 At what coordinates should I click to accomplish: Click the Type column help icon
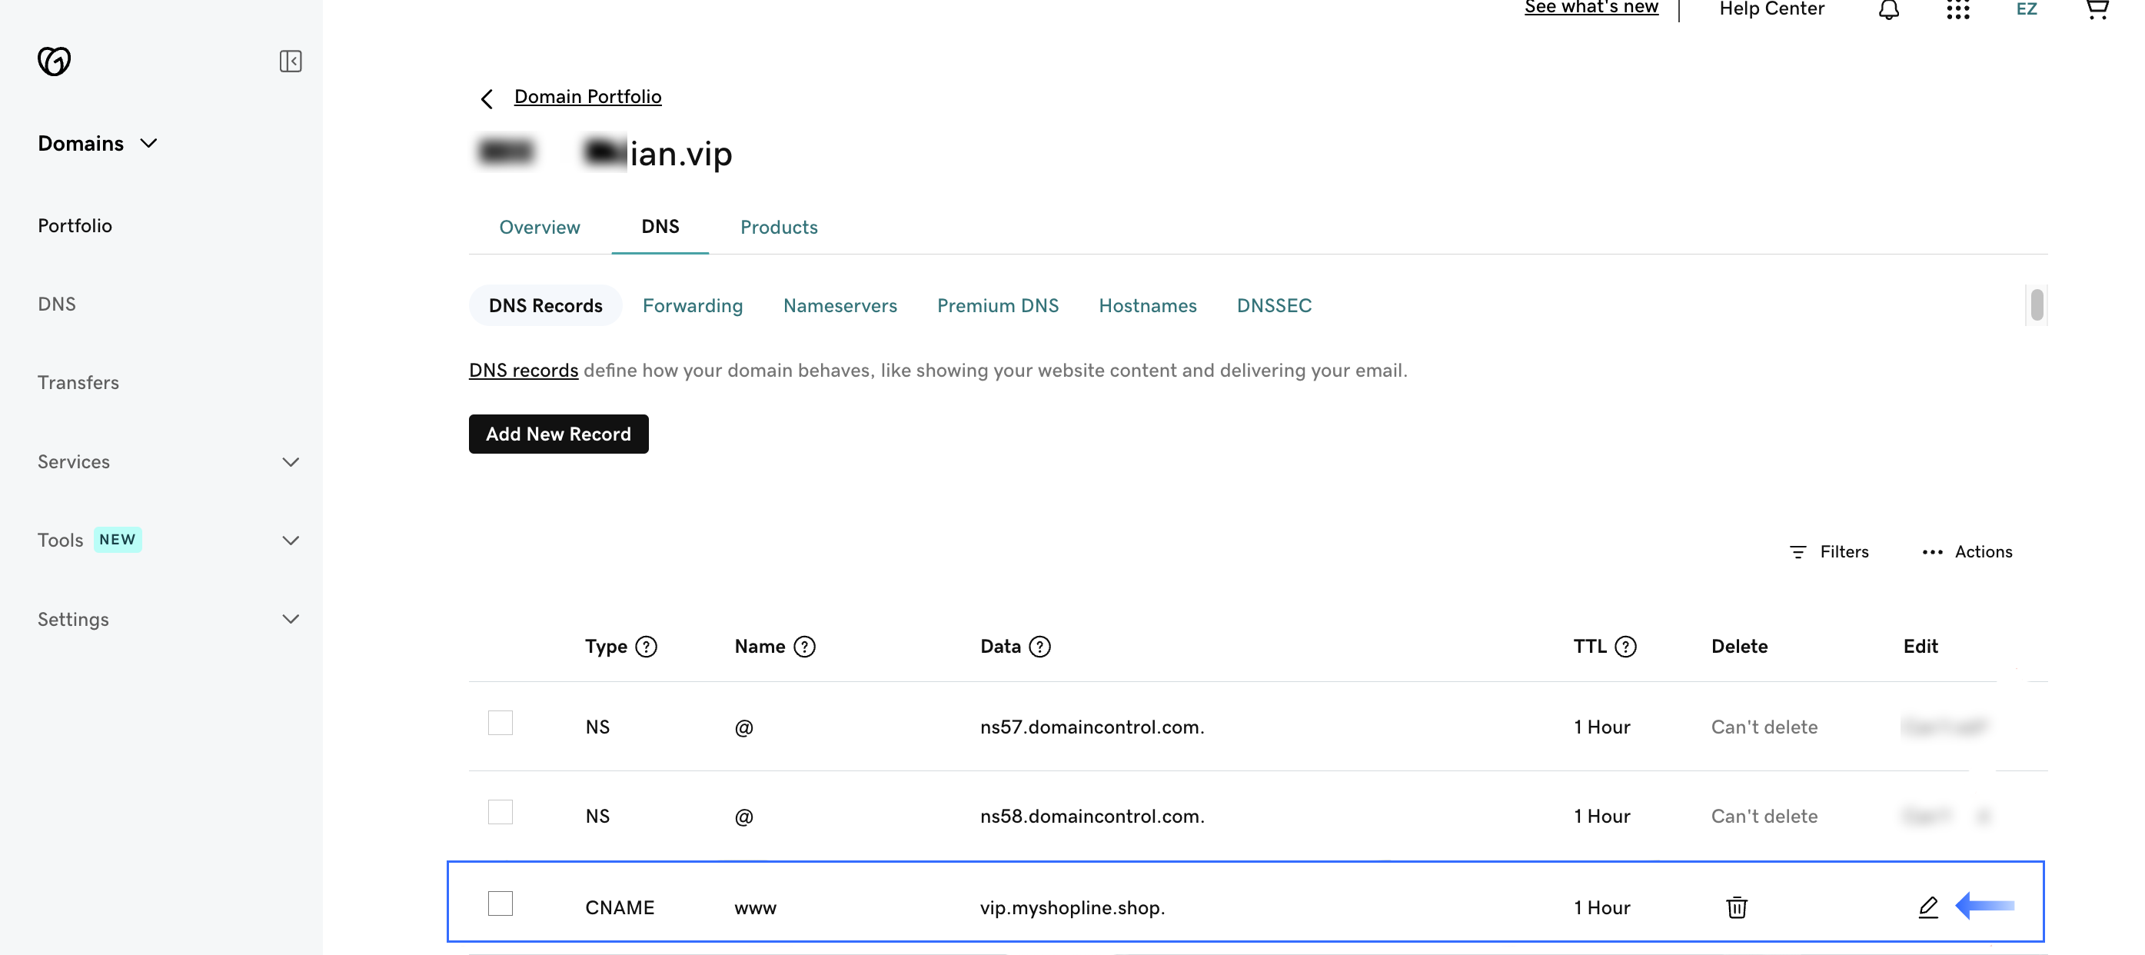[x=646, y=647]
